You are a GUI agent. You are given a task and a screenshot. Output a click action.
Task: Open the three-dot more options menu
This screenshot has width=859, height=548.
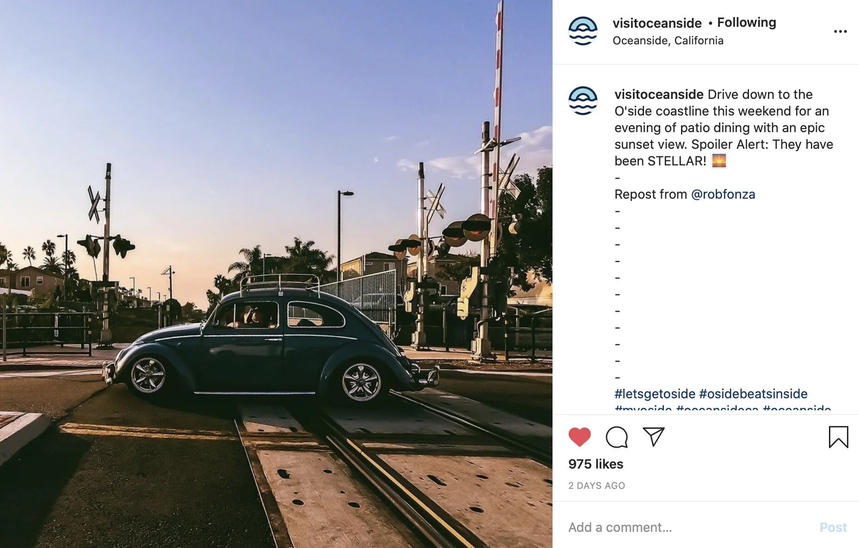click(x=840, y=31)
